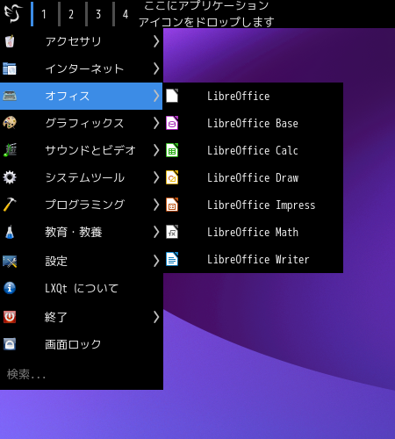The height and width of the screenshot is (439, 395).
Task: Click the LibreOffice Impress presentation icon
Action: coord(172,205)
